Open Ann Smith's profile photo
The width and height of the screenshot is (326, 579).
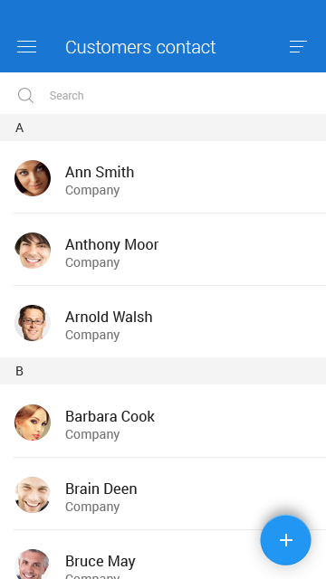point(33,178)
